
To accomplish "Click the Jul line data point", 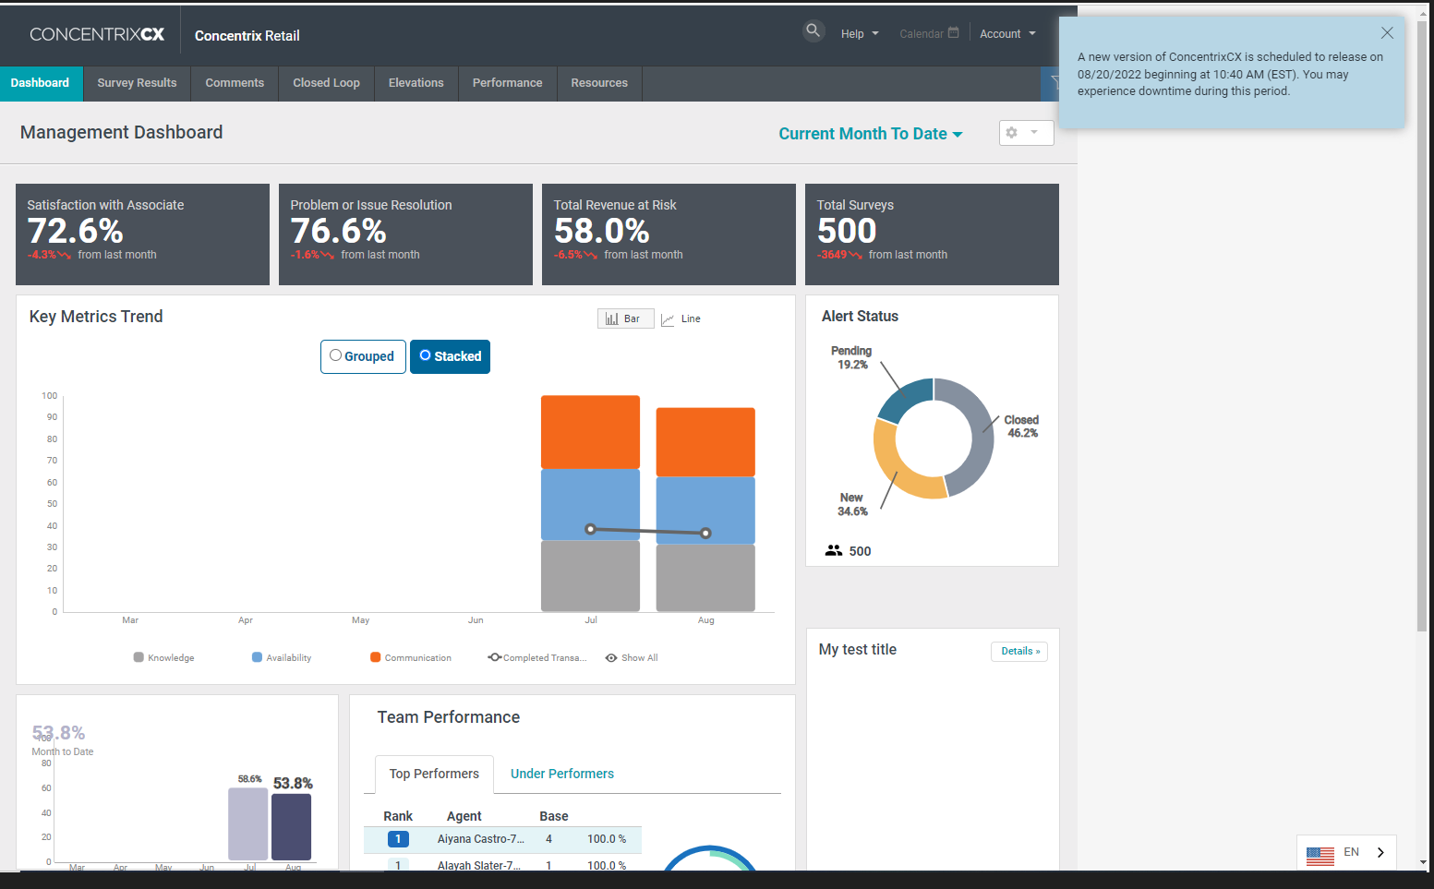I will click(x=591, y=529).
